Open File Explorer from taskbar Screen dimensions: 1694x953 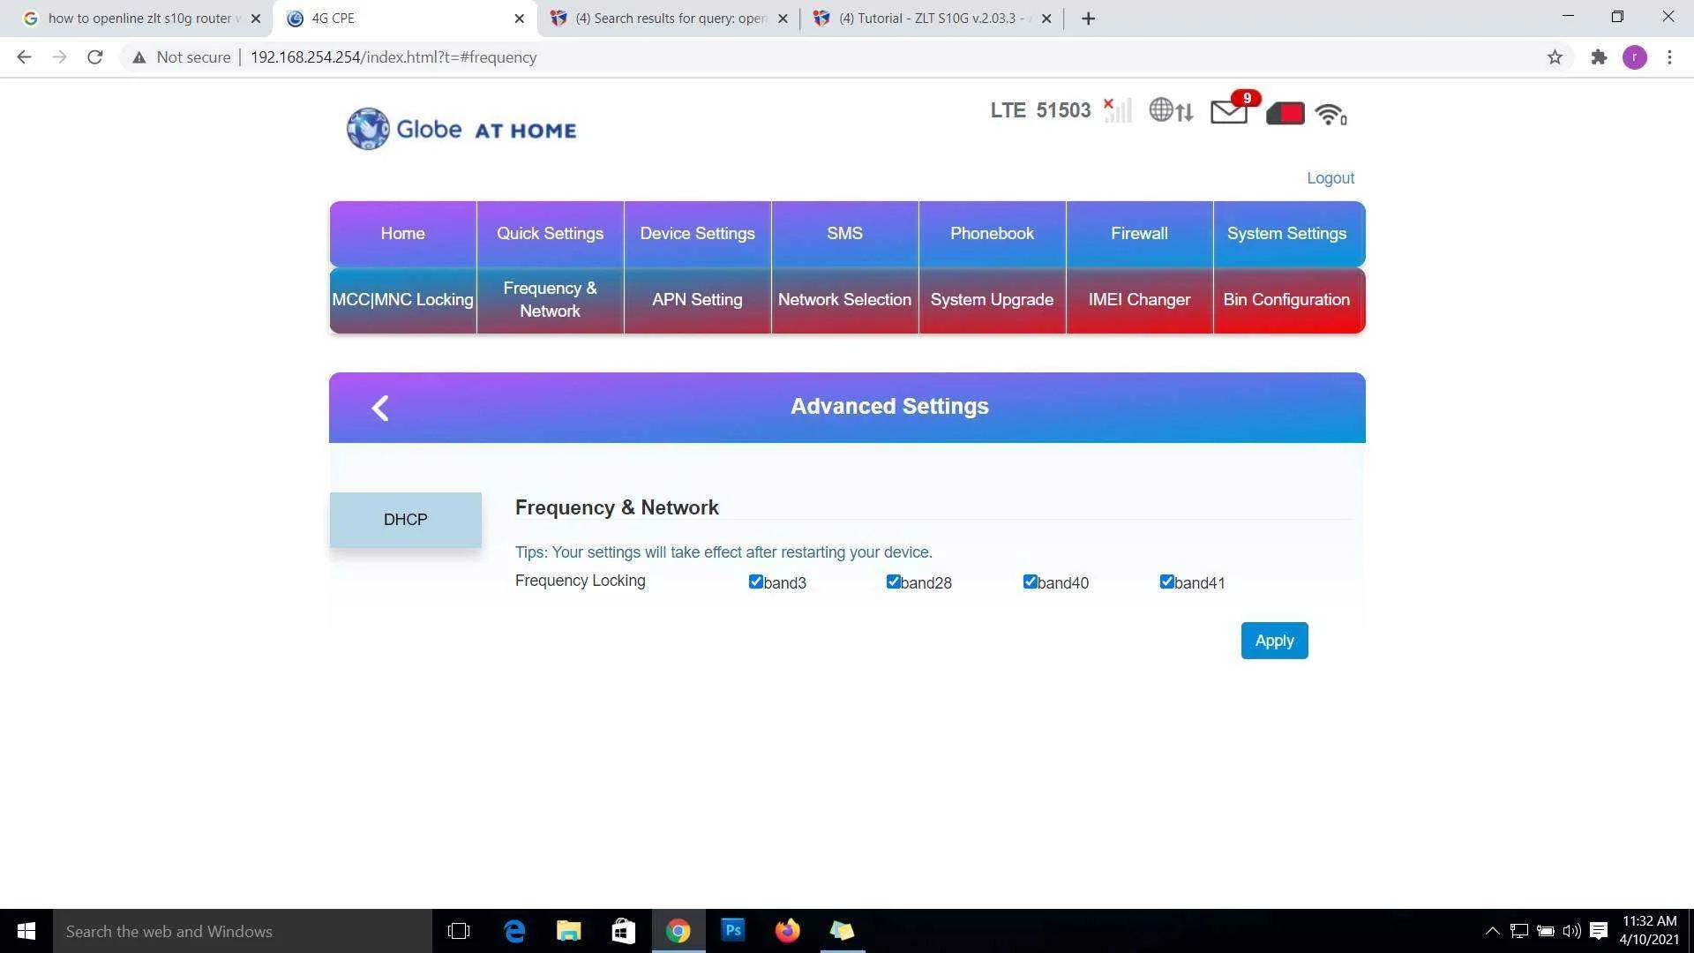point(569,931)
